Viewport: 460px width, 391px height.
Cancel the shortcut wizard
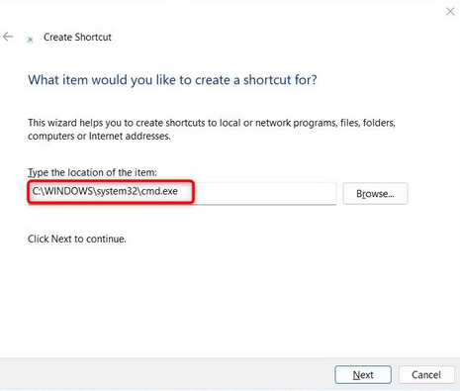point(426,374)
